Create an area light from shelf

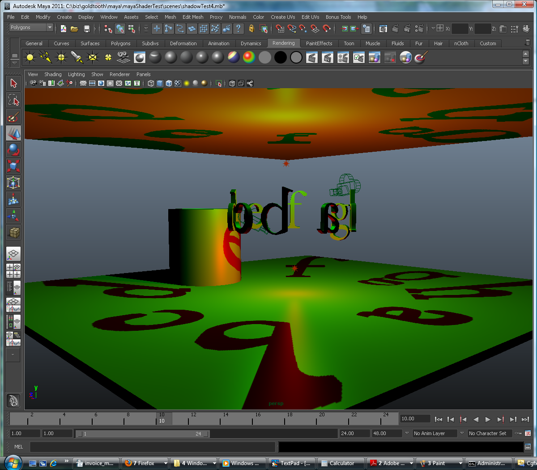[x=93, y=57]
